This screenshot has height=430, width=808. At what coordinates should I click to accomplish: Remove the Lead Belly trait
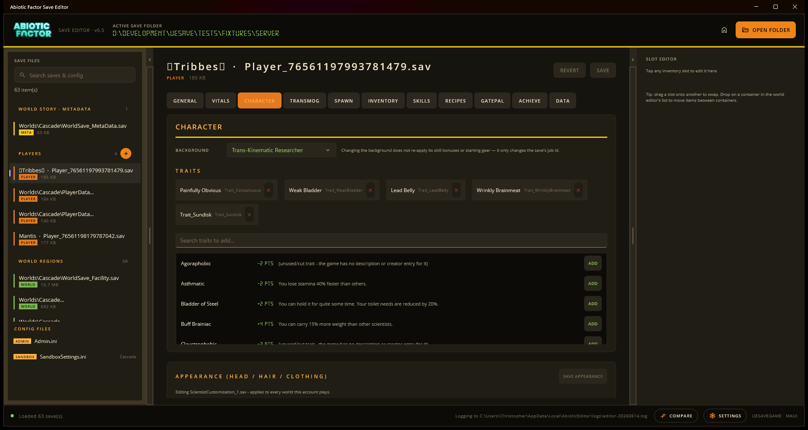point(456,190)
